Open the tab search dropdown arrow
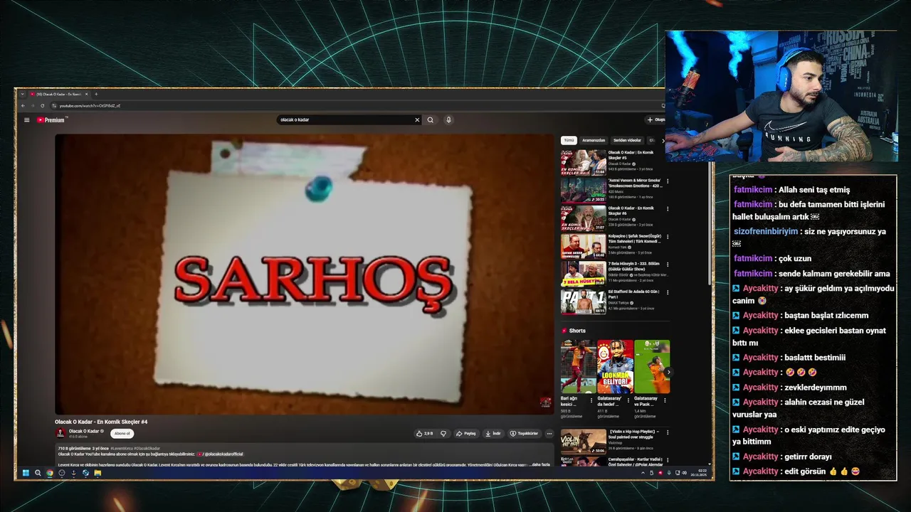The height and width of the screenshot is (512, 911). coord(22,94)
